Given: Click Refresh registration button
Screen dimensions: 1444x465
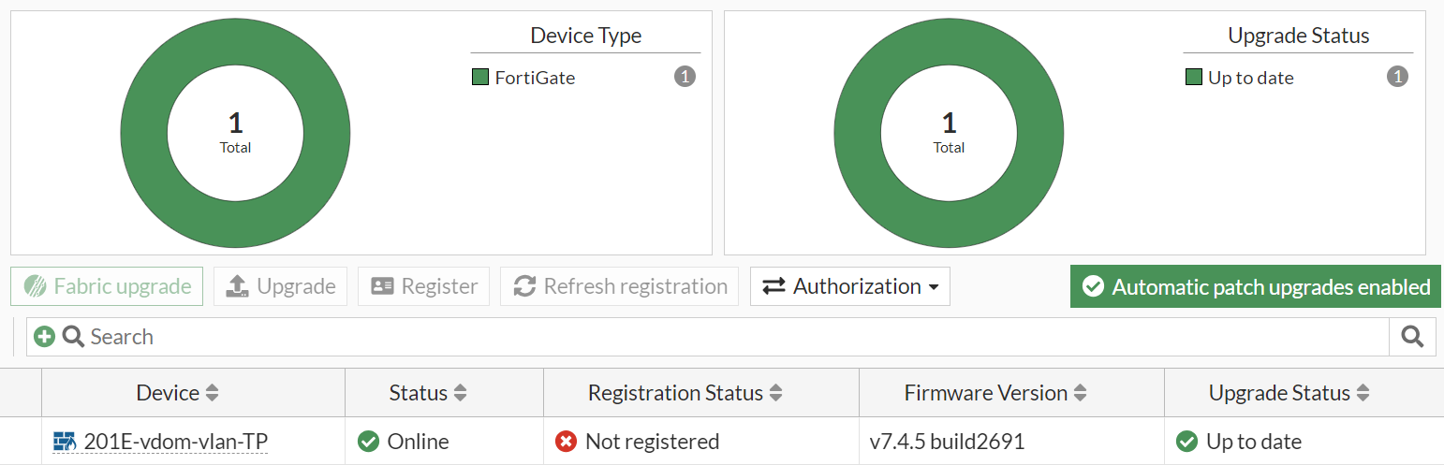Looking at the screenshot, I should (619, 286).
